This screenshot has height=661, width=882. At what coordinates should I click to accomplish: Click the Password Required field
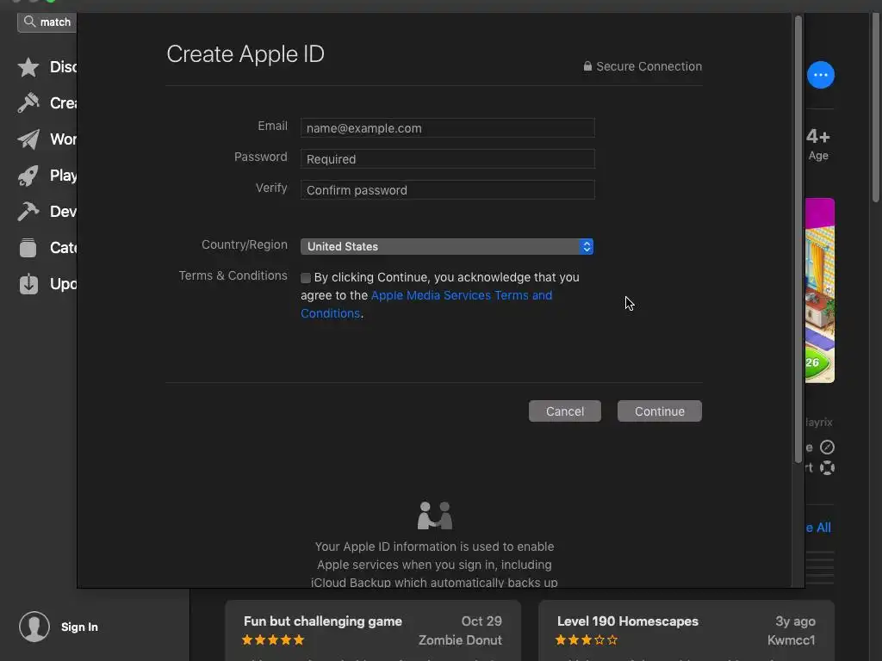448,159
